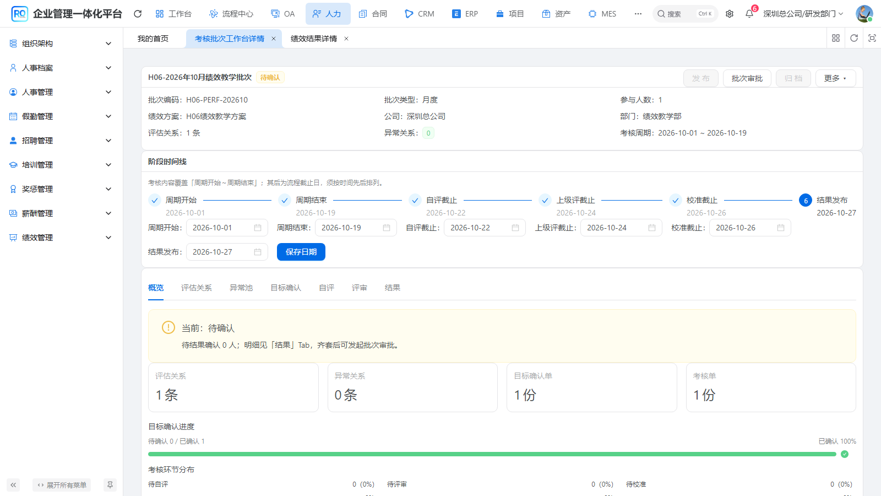Expand the 组织架构 menu
881x496 pixels.
(61, 44)
